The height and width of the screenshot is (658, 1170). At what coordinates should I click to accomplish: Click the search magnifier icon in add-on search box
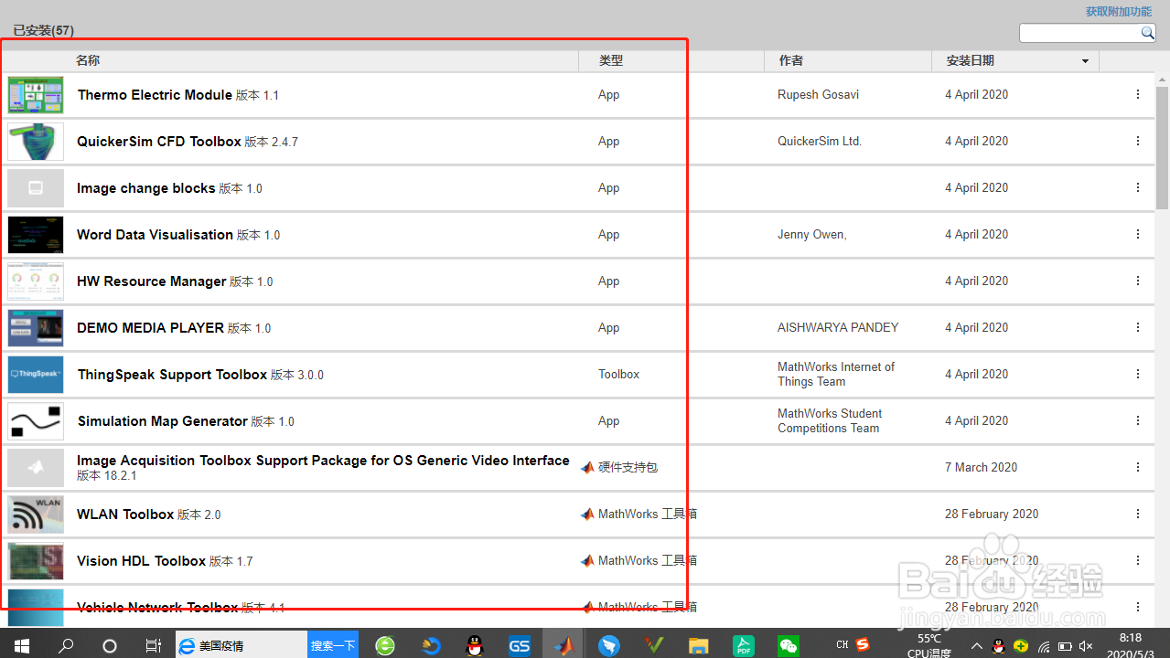tap(1147, 33)
